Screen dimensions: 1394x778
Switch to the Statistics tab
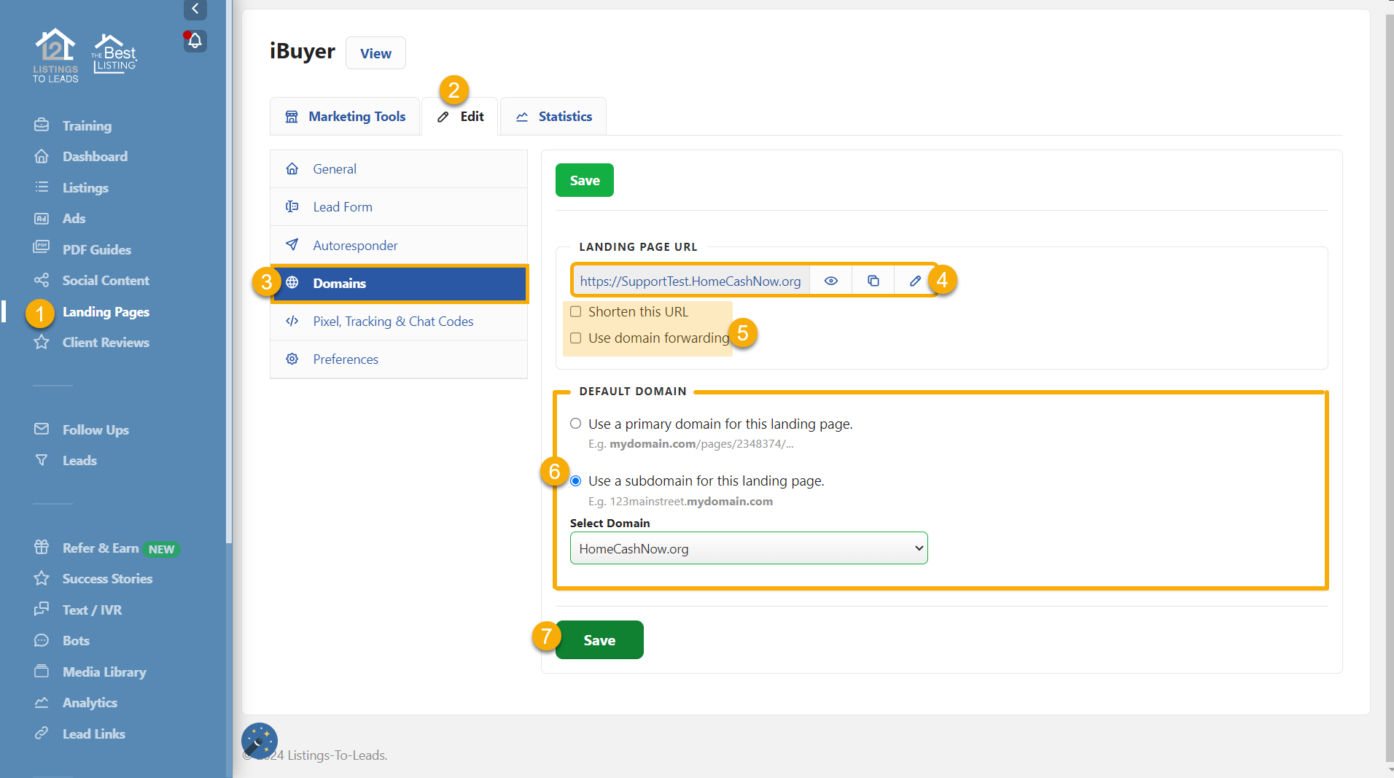coord(553,116)
